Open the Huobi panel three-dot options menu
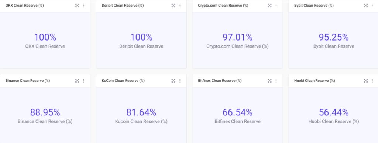 pyautogui.click(x=372, y=81)
